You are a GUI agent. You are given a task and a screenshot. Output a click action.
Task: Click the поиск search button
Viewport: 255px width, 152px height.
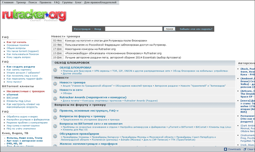pos(170,29)
